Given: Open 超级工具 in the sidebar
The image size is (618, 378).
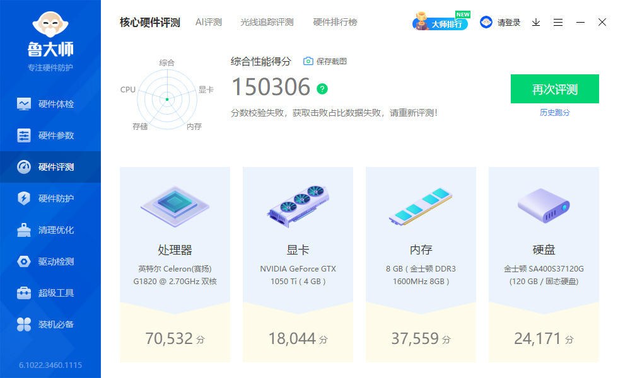Looking at the screenshot, I should pos(50,293).
